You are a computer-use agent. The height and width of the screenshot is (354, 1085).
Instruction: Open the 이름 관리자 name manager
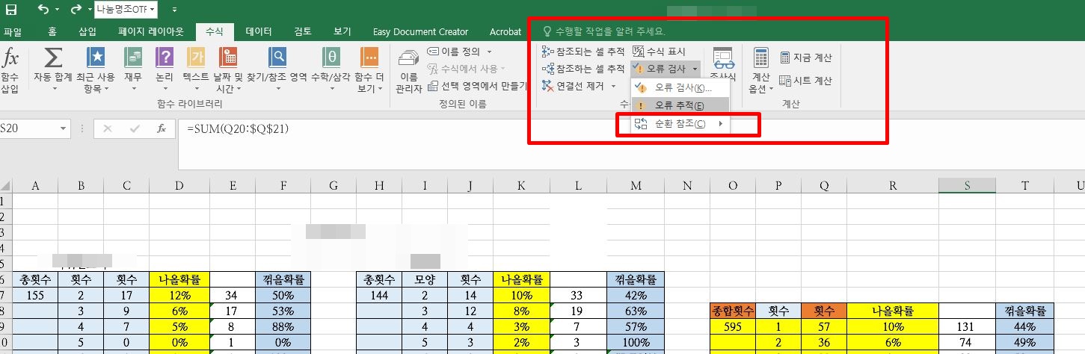(x=408, y=69)
